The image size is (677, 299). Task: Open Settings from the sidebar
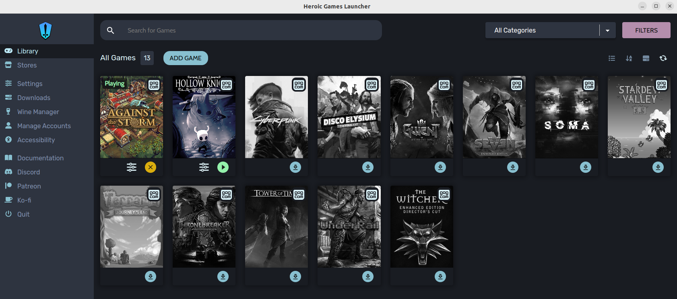click(x=47, y=84)
